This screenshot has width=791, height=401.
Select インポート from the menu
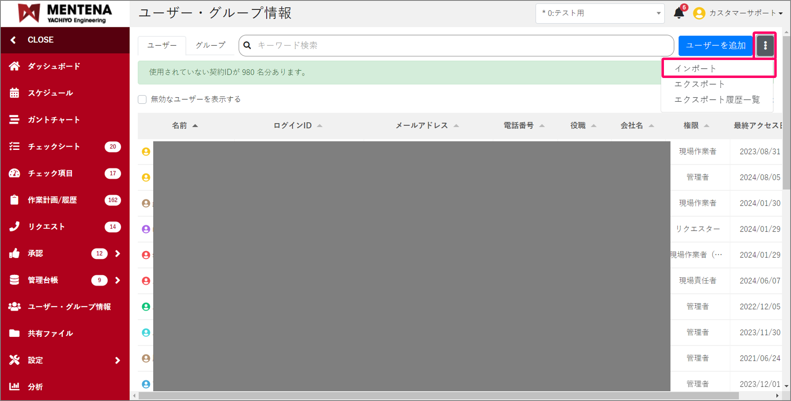point(718,68)
